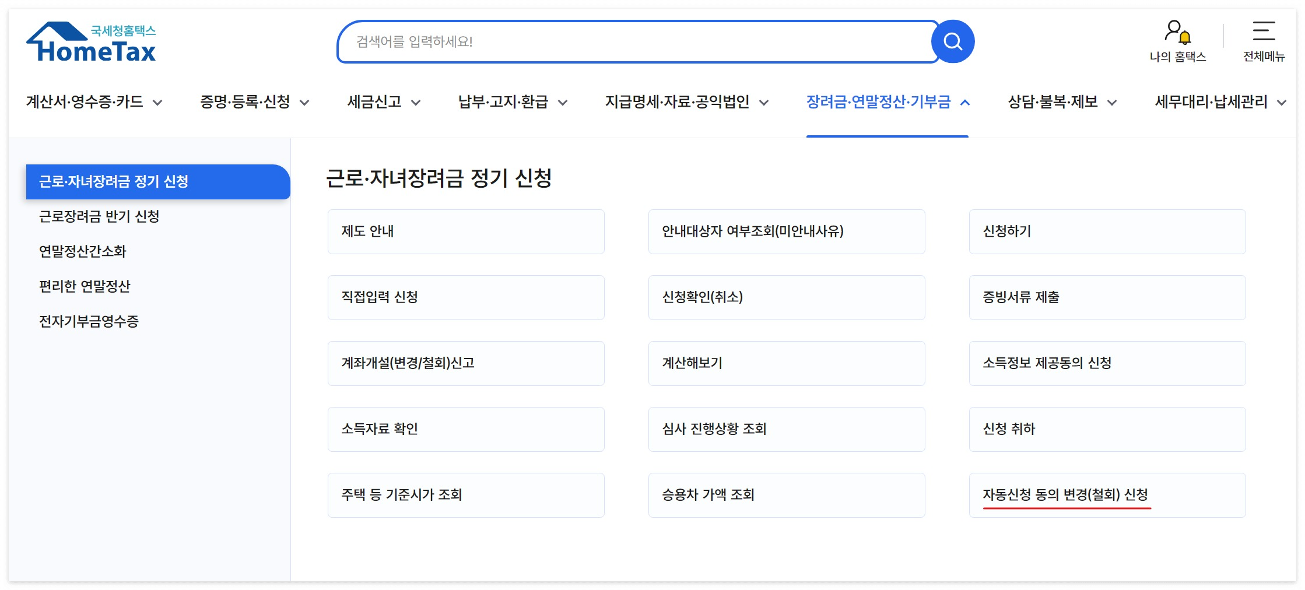
Task: Select 지급명세·자료·공익법인 in the navigation
Action: (678, 101)
